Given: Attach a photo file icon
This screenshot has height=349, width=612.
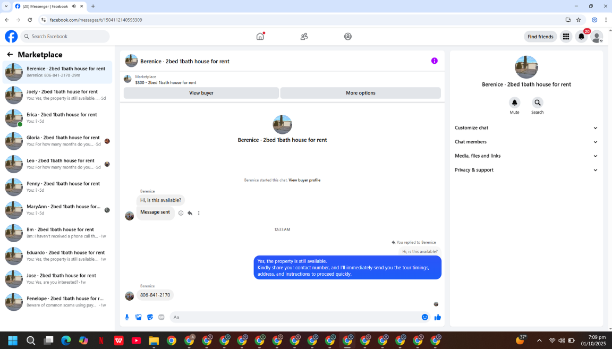Looking at the screenshot, I should pyautogui.click(x=139, y=317).
